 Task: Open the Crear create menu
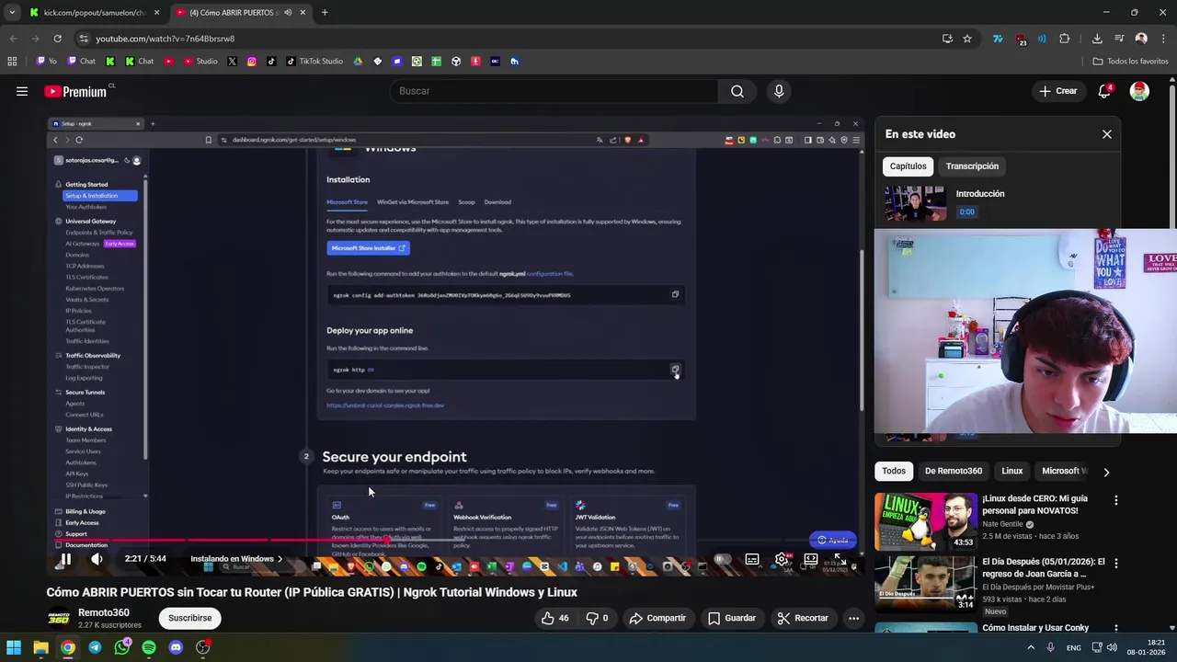pos(1058,91)
